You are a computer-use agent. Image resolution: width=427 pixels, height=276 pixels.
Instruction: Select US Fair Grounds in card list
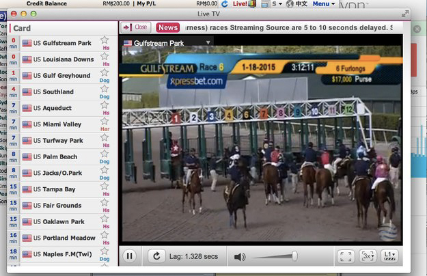point(62,206)
